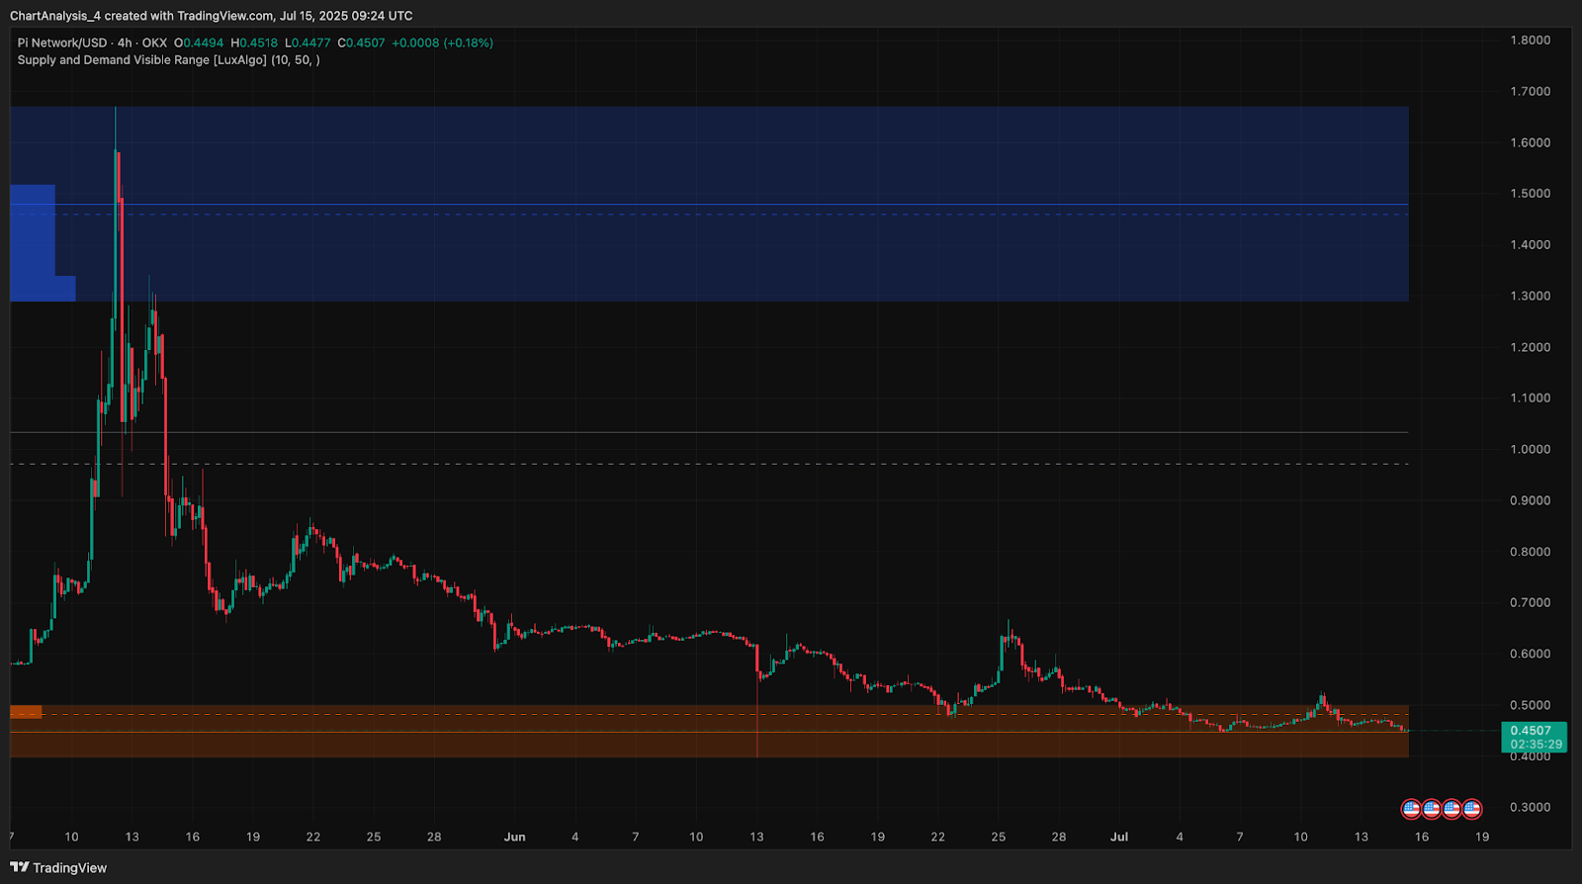Click the bright orange demand volume bar

[26, 711]
